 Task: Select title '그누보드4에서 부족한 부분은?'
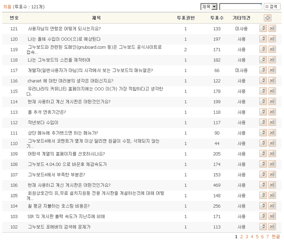[56, 175]
